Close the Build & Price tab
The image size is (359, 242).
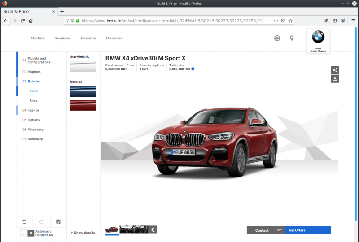point(53,12)
